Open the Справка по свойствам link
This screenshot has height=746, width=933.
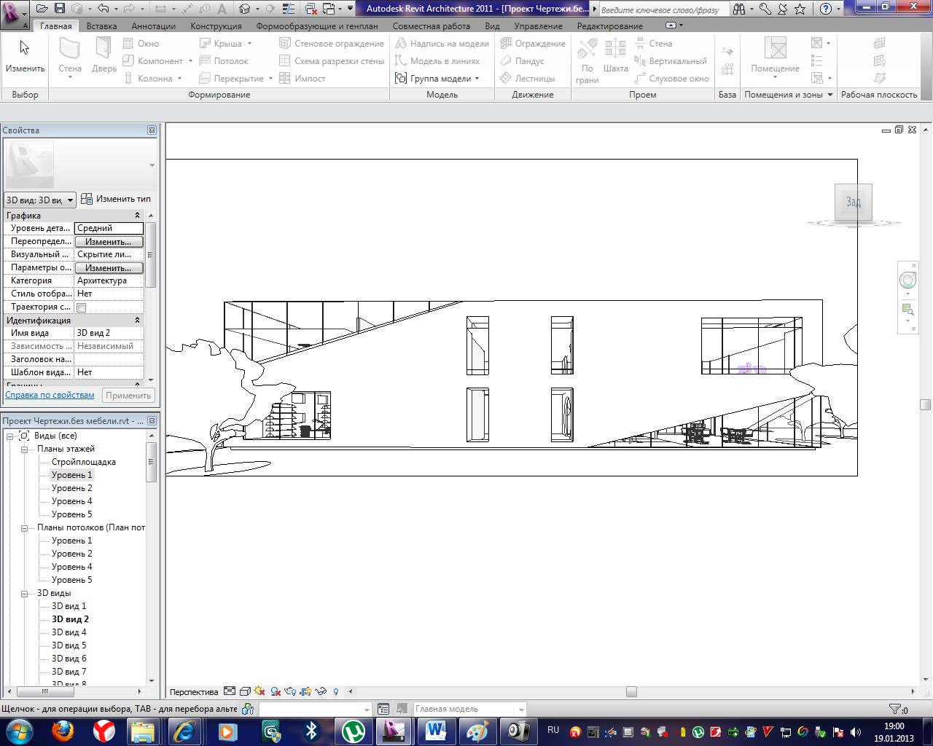point(50,395)
